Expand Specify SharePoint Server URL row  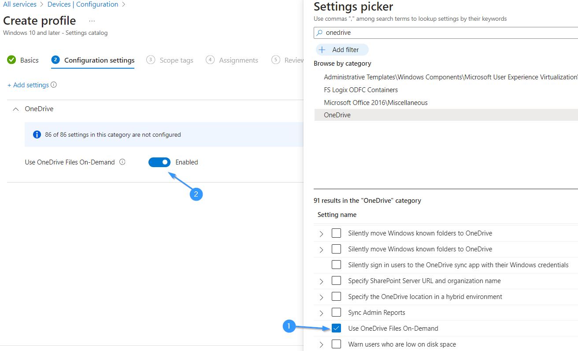[321, 281]
